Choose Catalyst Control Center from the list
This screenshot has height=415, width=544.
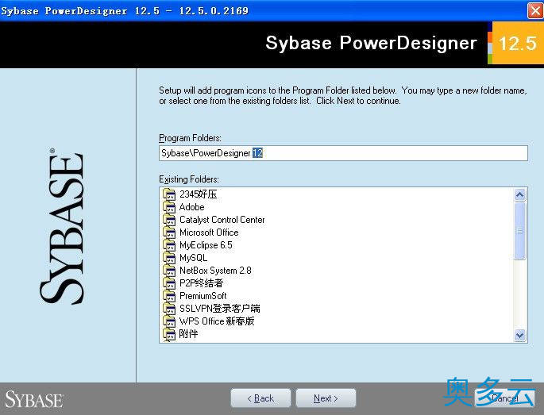(222, 220)
